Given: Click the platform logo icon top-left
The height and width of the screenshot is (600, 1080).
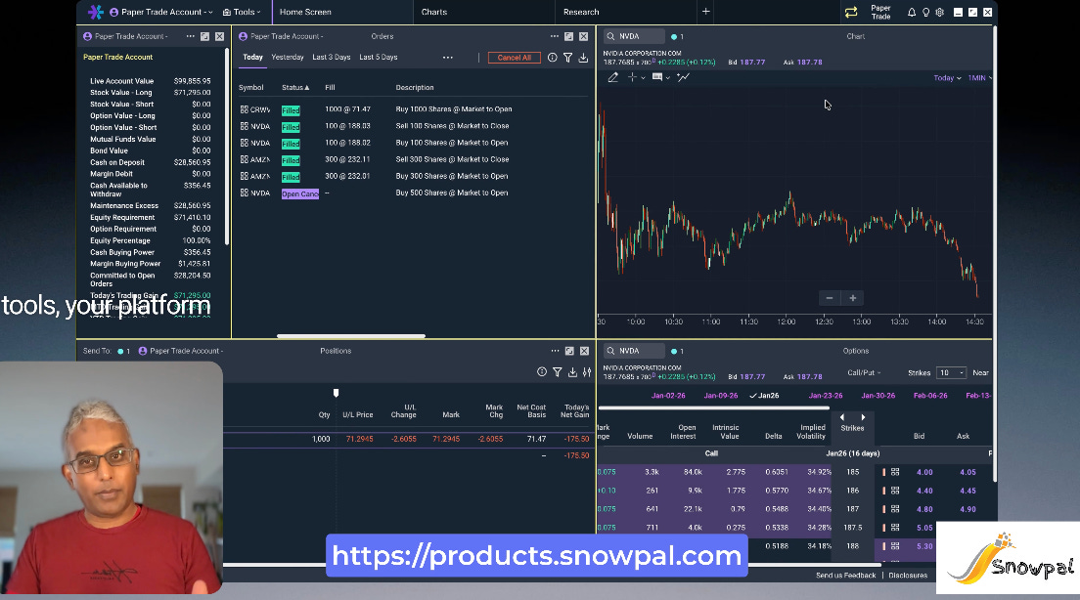Looking at the screenshot, I should (96, 12).
